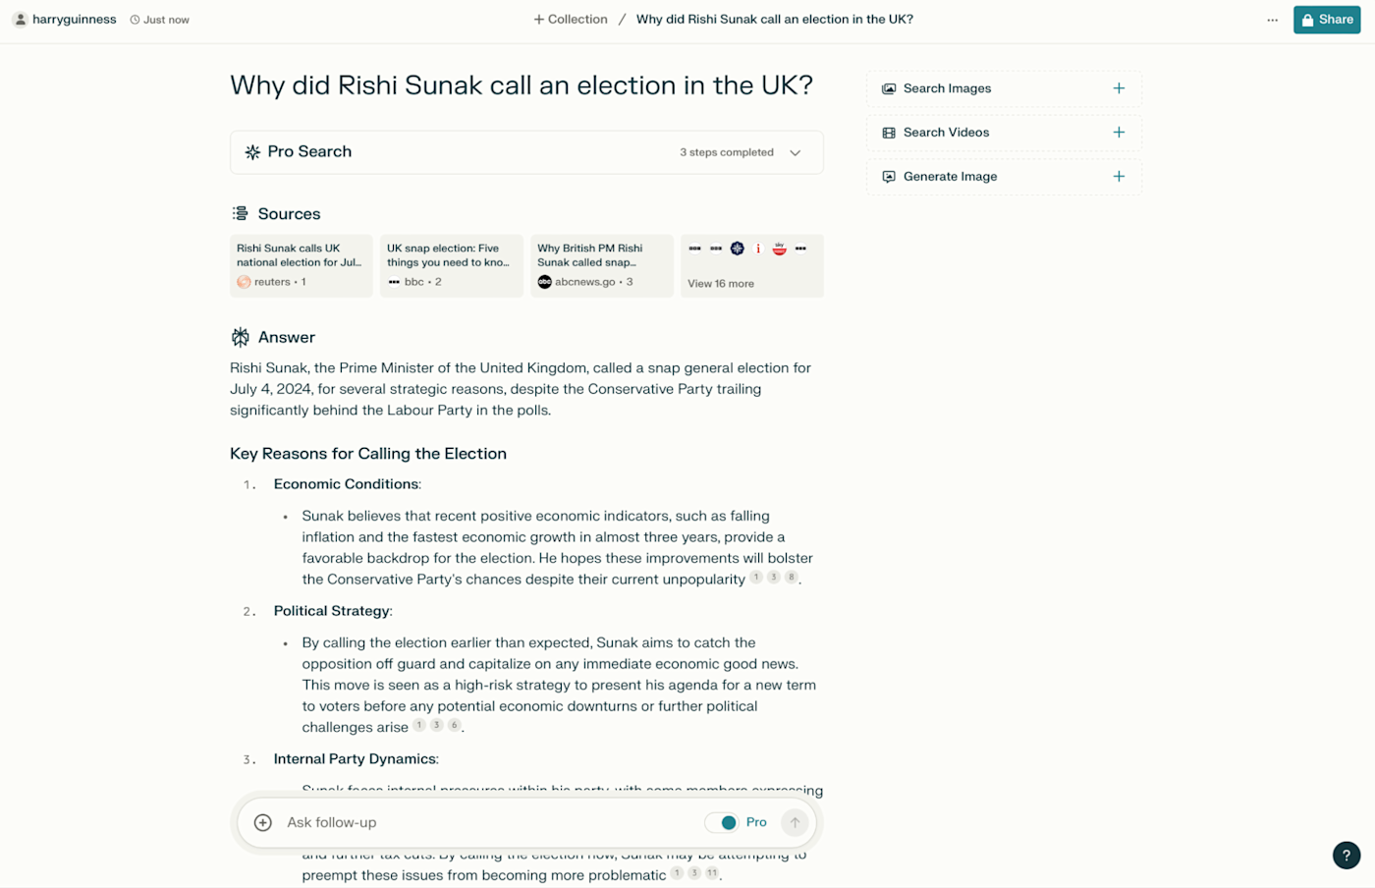Click the attach plus icon in follow-up box
The image size is (1375, 888).
coord(263,823)
